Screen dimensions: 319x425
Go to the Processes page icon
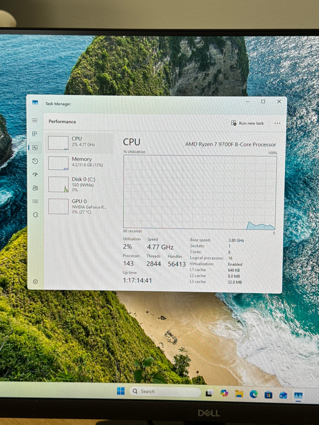click(x=35, y=134)
